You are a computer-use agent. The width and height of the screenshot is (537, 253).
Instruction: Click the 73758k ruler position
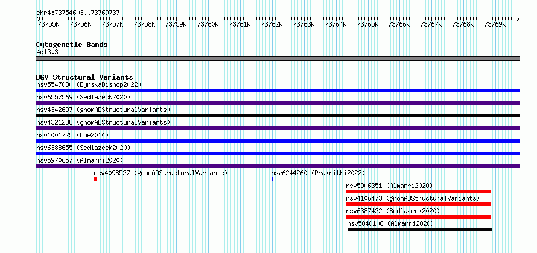point(144,24)
